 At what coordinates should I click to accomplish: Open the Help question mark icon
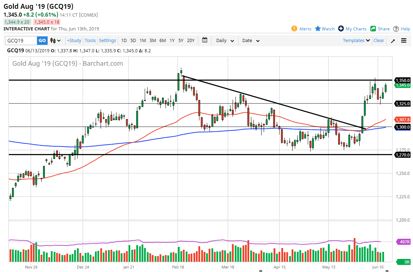(396, 29)
